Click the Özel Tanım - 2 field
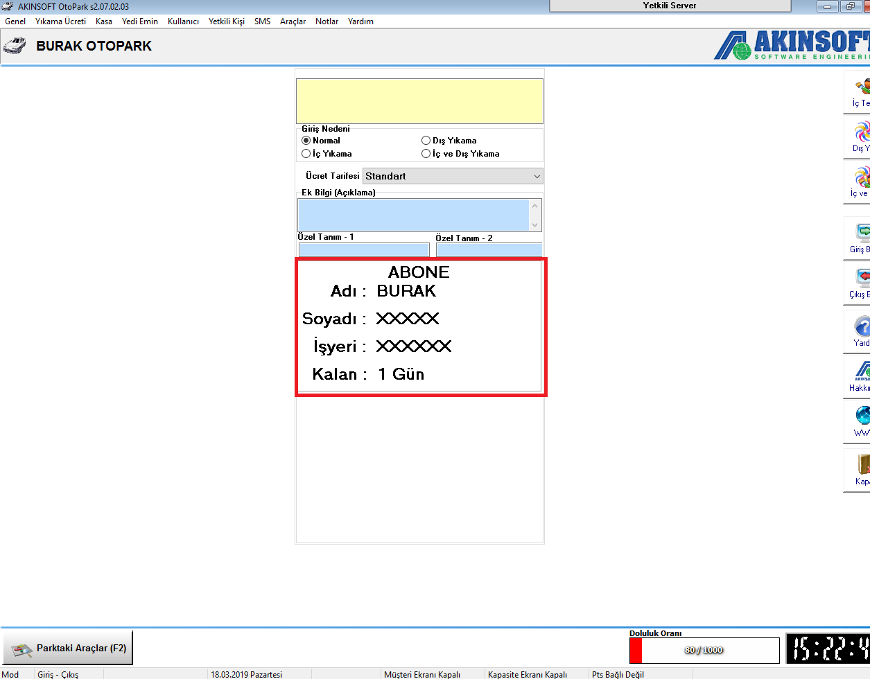Screen dimensions: 870x679 (489, 249)
